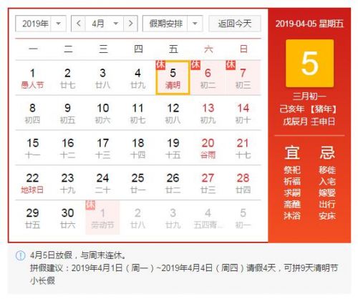Click the 三月初一 lunar date text

pyautogui.click(x=309, y=97)
